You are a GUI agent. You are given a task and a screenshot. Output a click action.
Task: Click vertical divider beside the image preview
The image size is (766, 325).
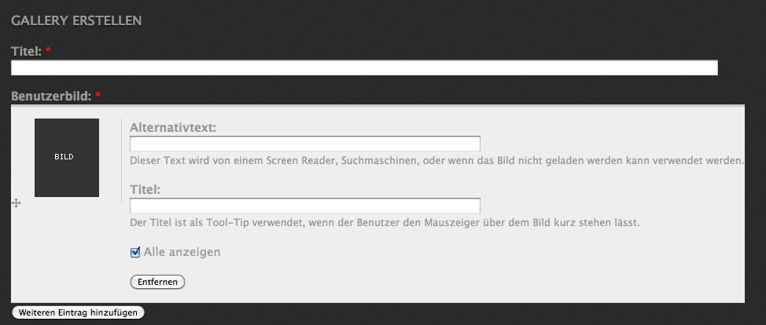click(x=121, y=160)
